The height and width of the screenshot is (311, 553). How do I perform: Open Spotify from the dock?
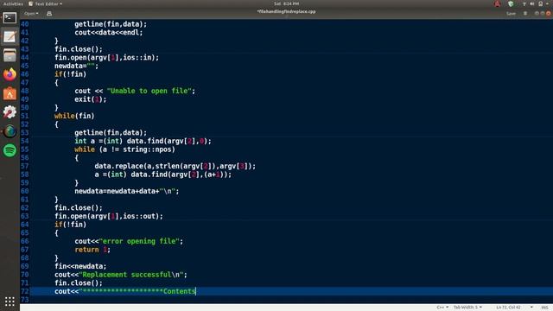click(10, 150)
